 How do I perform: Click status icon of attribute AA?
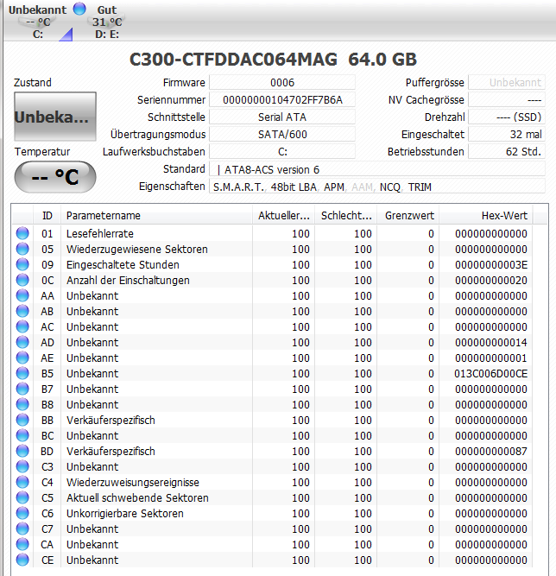click(x=22, y=295)
